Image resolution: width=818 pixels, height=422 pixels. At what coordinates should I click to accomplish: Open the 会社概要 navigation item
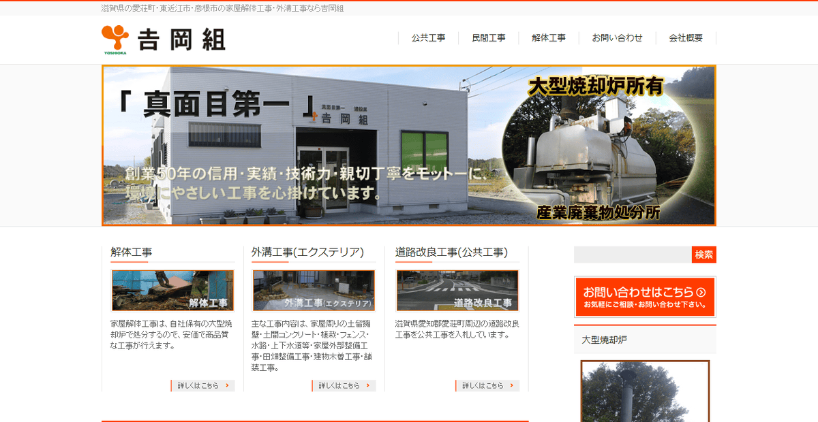(686, 39)
